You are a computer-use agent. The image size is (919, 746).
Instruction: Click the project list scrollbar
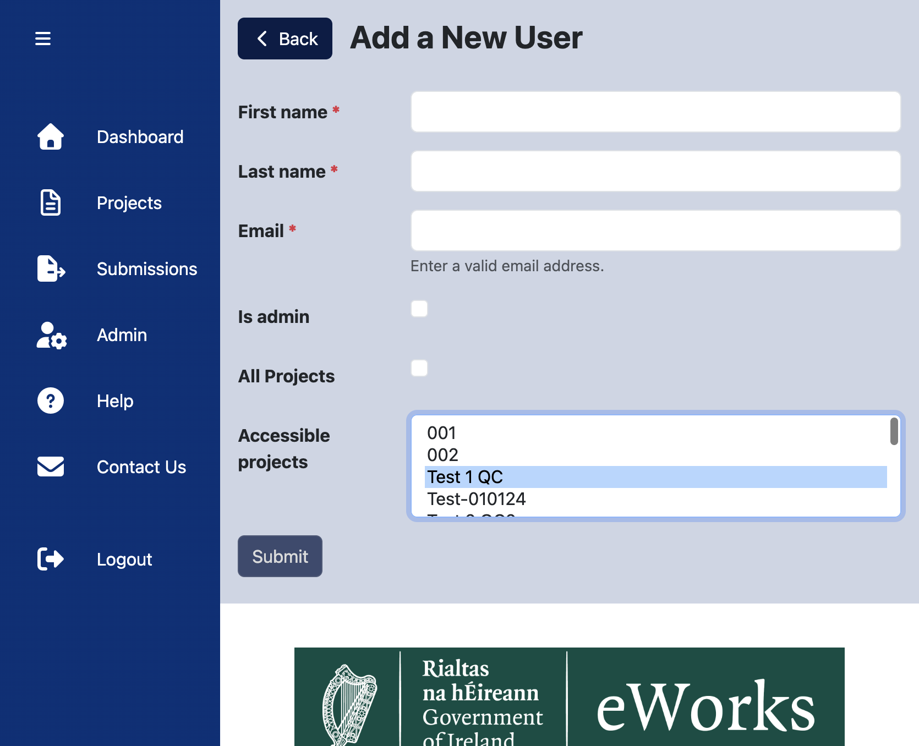(894, 431)
